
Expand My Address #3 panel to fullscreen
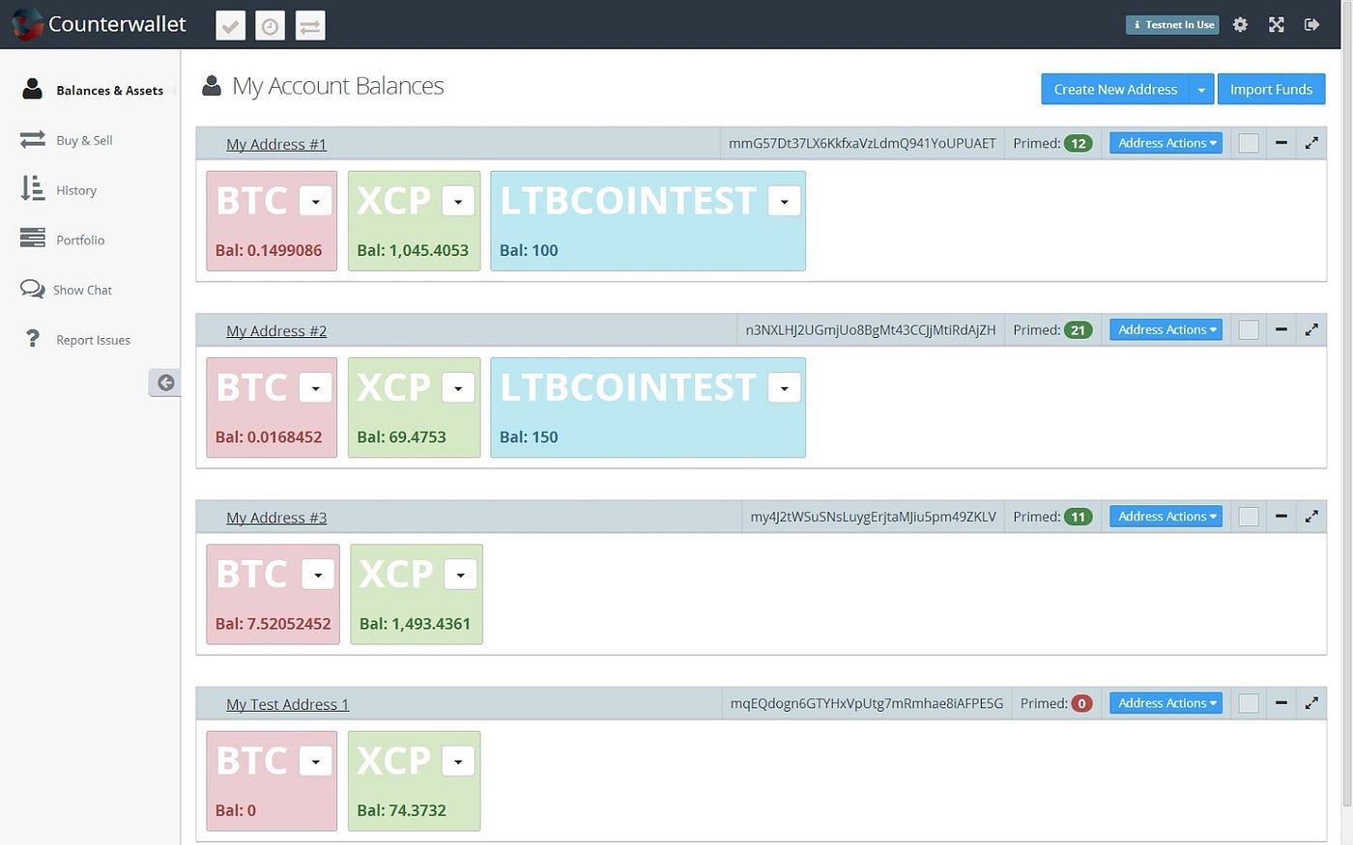1311,517
